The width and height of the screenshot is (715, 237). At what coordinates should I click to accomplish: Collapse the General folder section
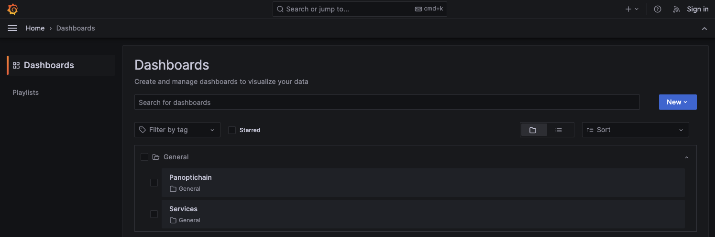(687, 157)
